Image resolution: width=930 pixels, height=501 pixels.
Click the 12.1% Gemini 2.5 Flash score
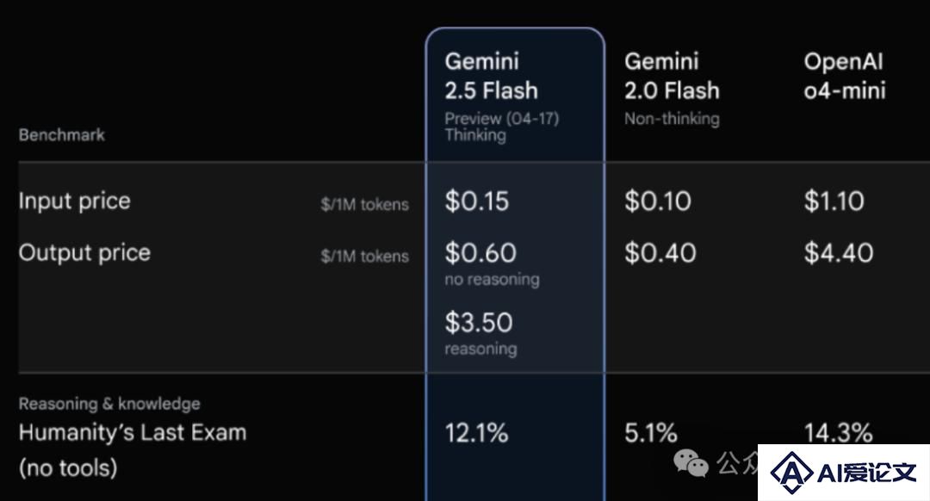pyautogui.click(x=476, y=433)
